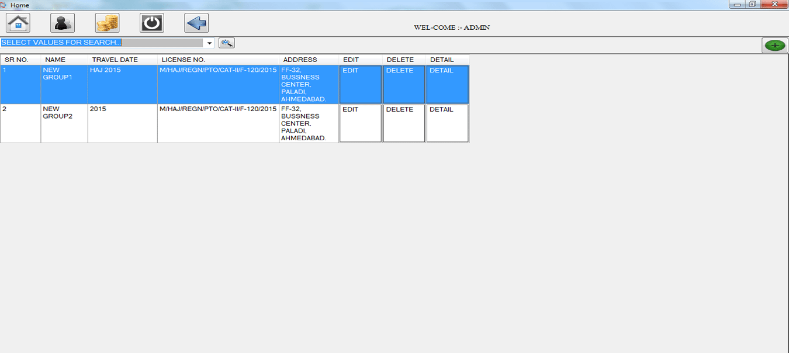789x353 pixels.
Task: Select the license number cell of NEW GROUP1
Action: 218,84
